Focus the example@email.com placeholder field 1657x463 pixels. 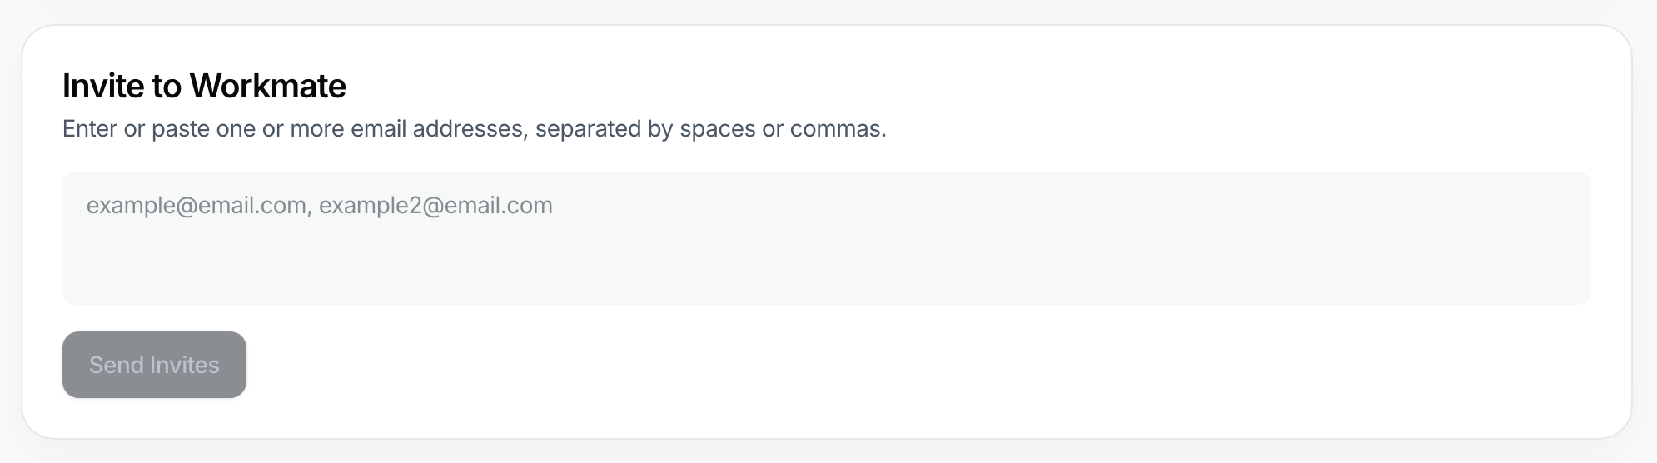tap(826, 238)
